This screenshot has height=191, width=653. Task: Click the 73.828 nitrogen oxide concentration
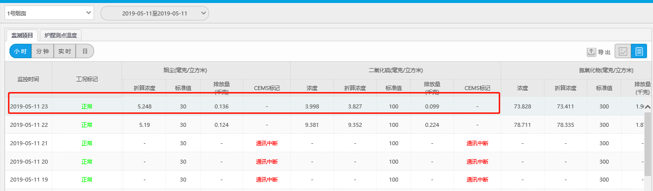[522, 106]
